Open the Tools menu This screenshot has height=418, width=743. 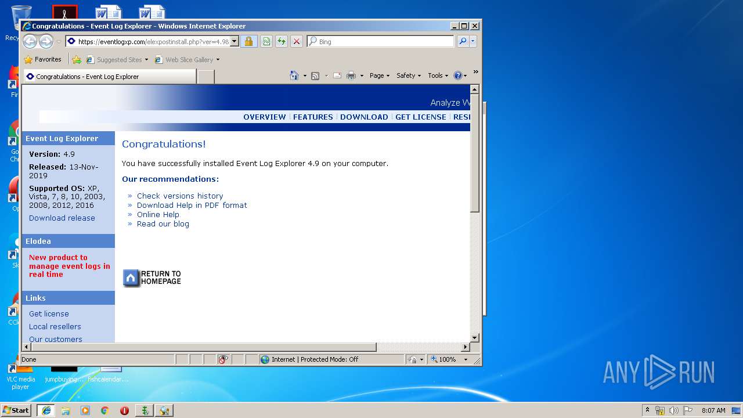point(438,75)
